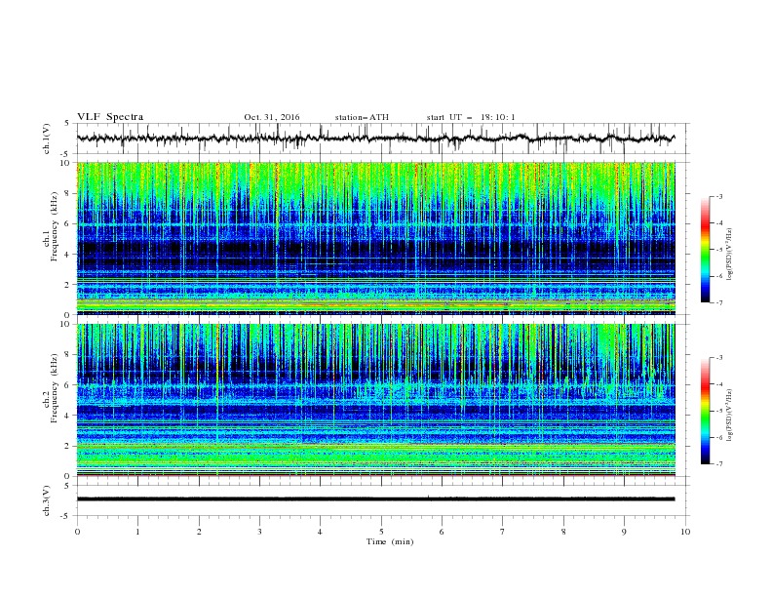Click the station=ATH label
772x597 pixels.
362,117
